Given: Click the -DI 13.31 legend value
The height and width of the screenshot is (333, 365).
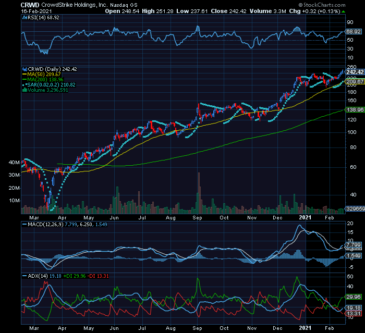Looking at the screenshot, I should click(98, 276).
